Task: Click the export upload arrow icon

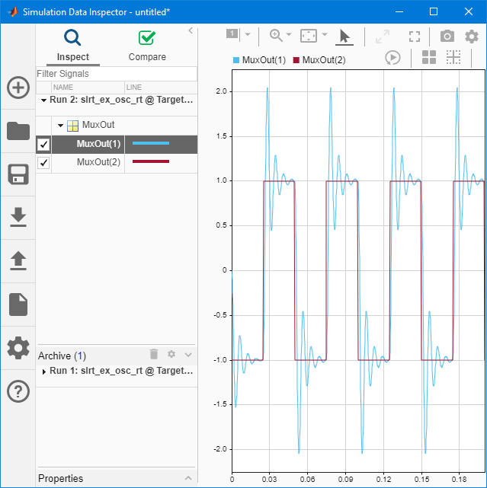Action: pos(18,260)
